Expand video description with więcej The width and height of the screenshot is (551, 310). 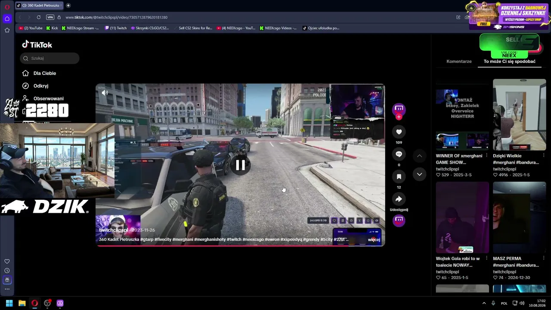coord(374,239)
